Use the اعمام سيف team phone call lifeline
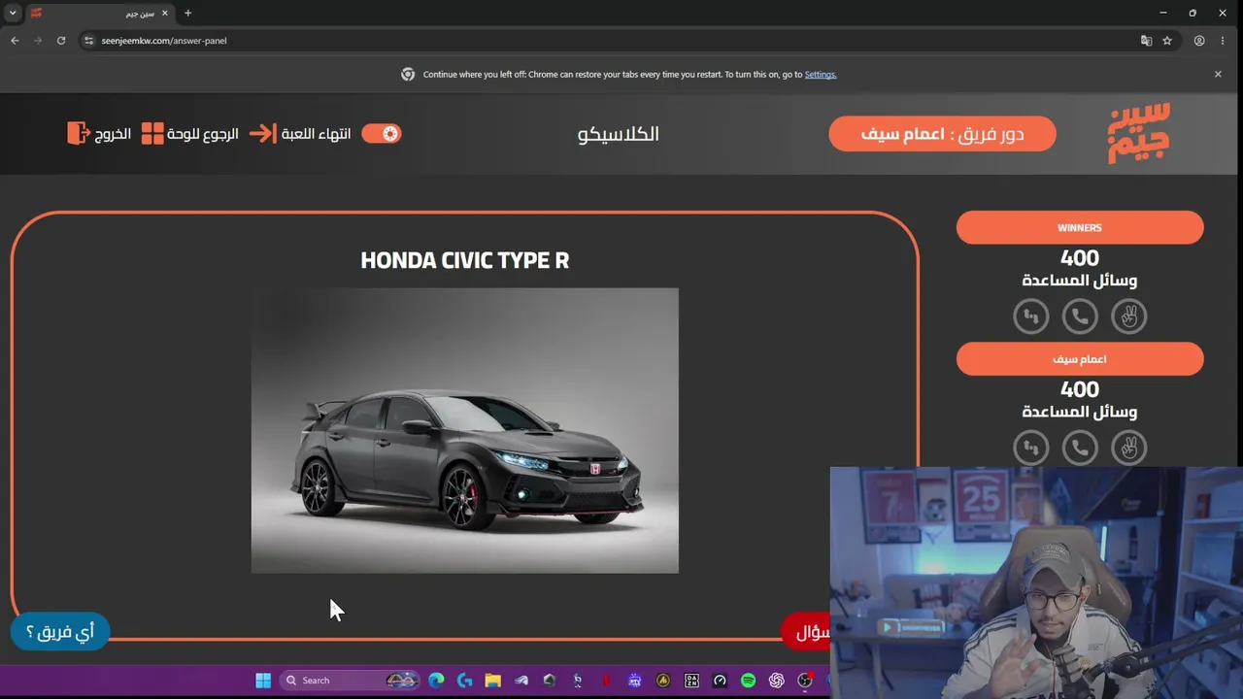 [1080, 448]
